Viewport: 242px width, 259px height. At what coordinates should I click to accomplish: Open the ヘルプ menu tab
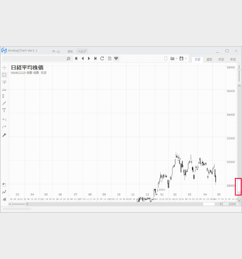pyautogui.click(x=82, y=51)
